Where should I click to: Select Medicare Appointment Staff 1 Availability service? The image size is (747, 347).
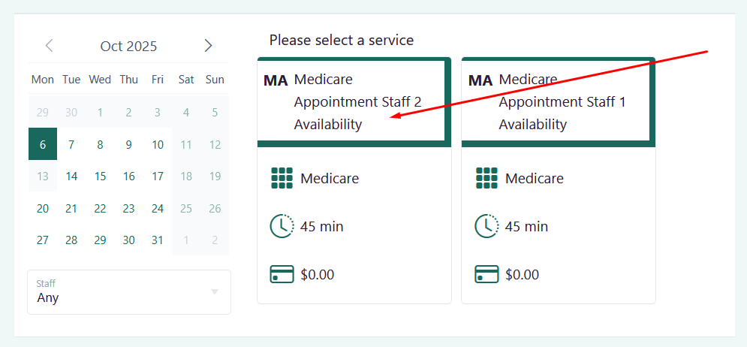coord(558,102)
